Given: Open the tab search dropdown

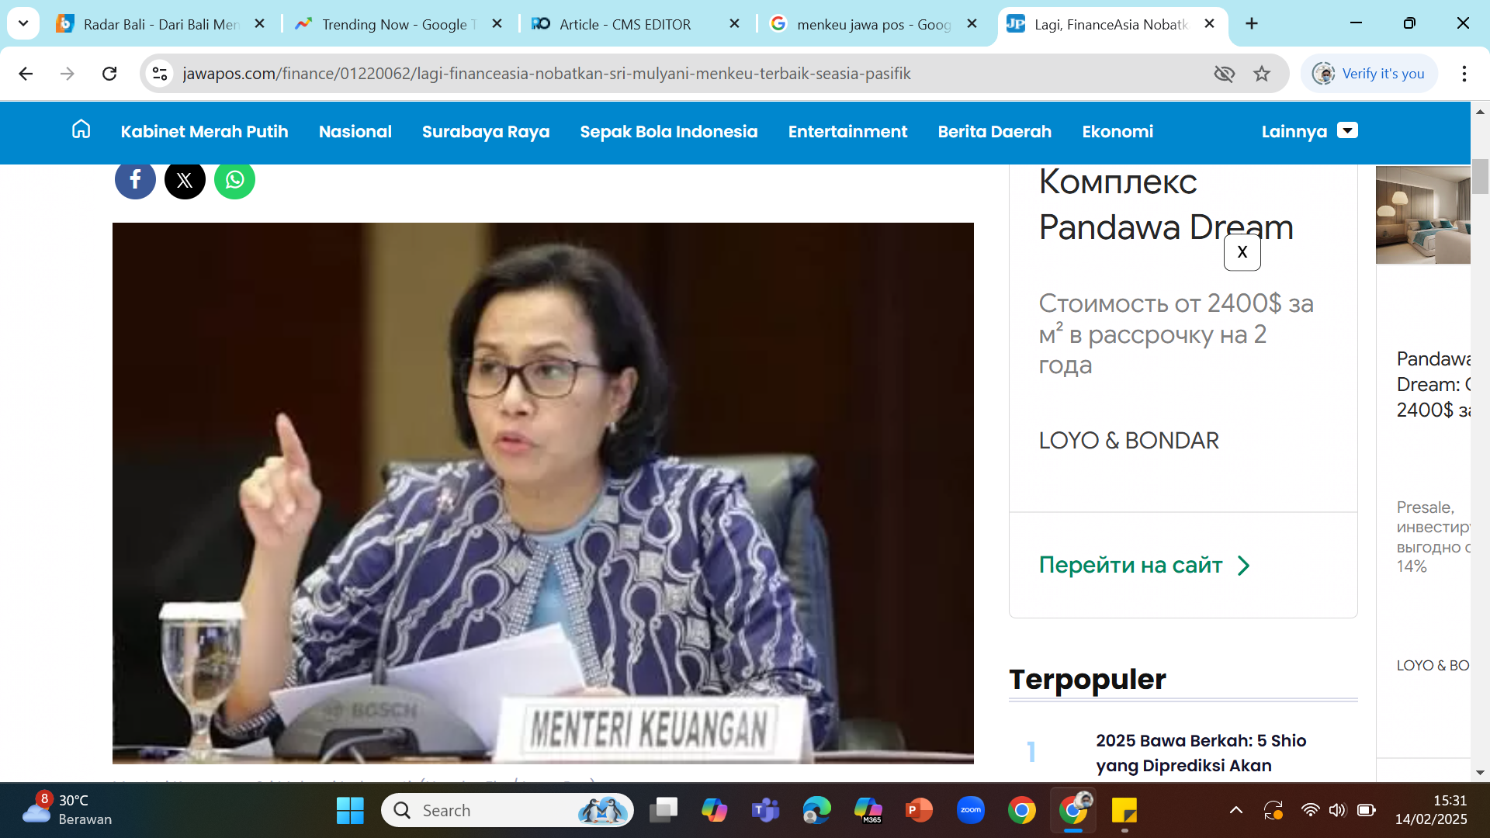Looking at the screenshot, I should pyautogui.click(x=23, y=24).
